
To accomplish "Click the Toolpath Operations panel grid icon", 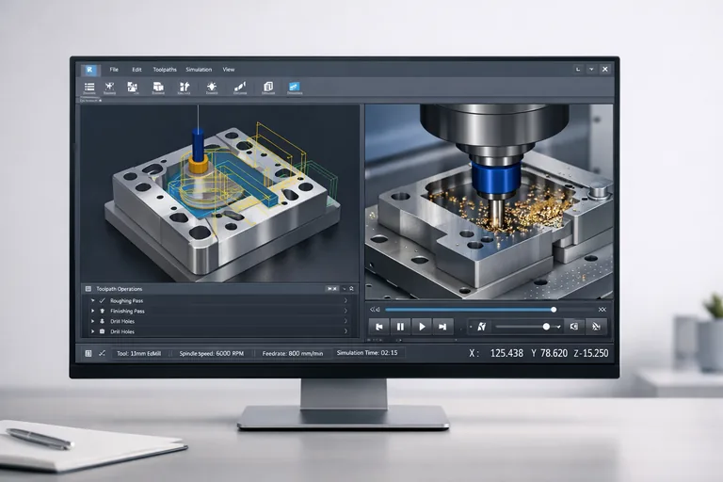I will [88, 288].
